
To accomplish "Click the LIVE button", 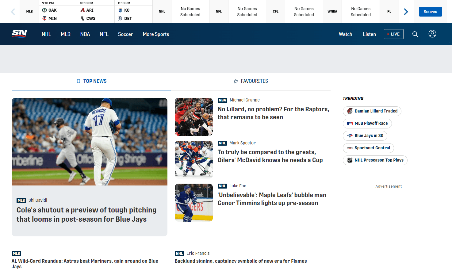I will 394,34.
